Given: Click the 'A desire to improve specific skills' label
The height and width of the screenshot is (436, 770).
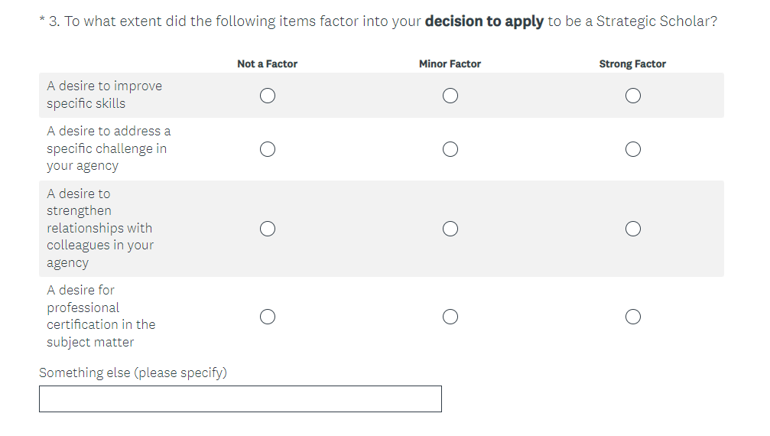Looking at the screenshot, I should point(104,95).
